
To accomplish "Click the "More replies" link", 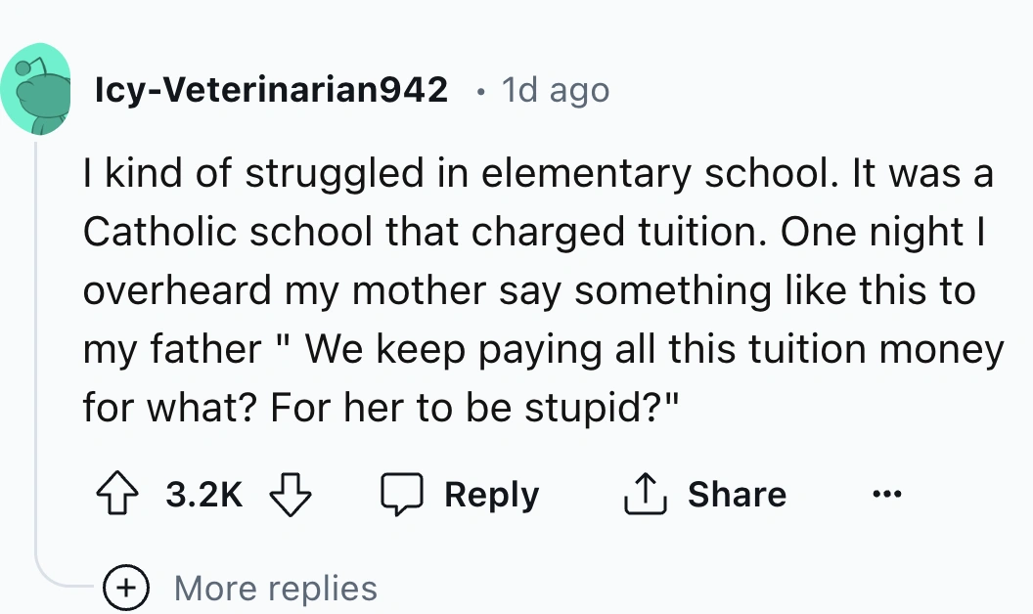I will point(275,588).
